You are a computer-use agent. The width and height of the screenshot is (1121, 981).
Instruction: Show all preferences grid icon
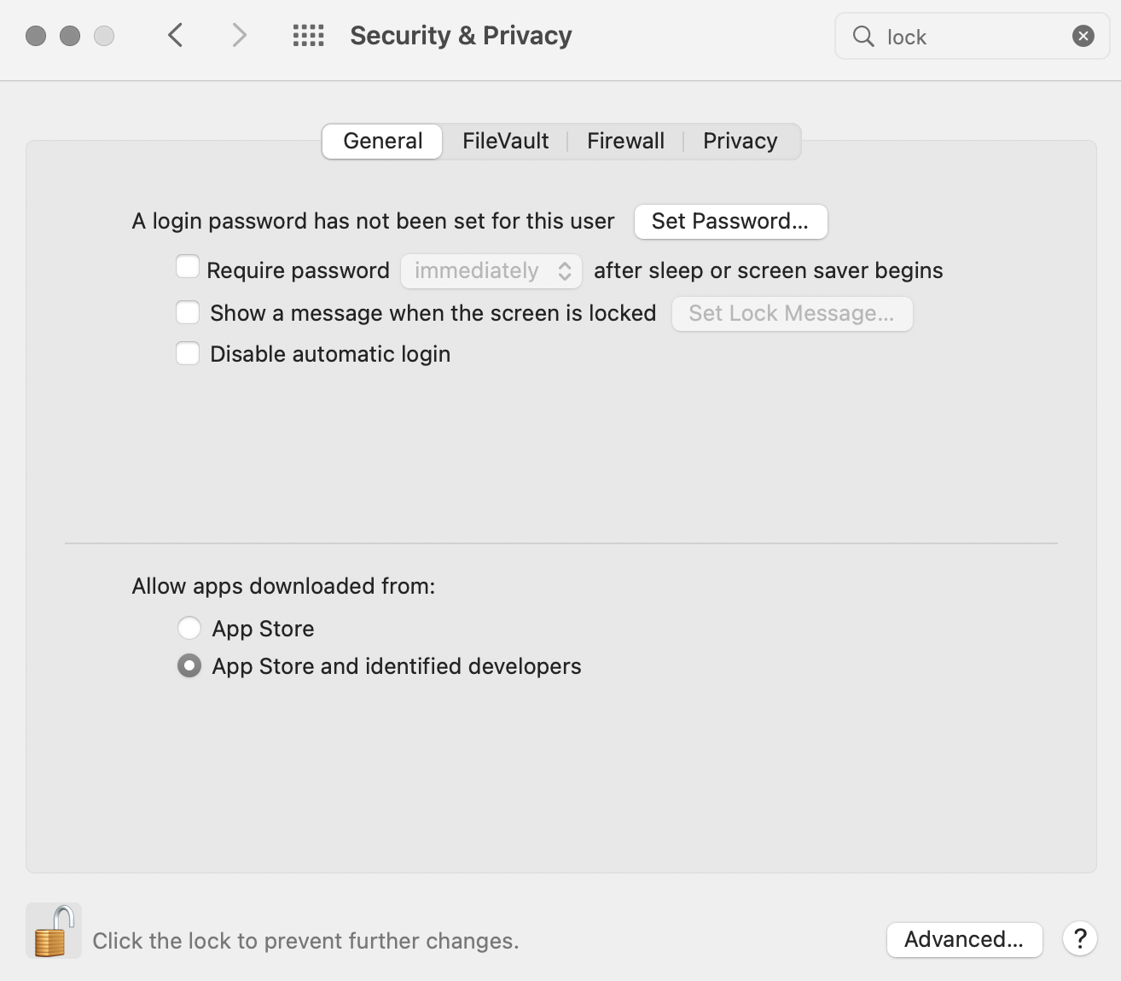(308, 36)
